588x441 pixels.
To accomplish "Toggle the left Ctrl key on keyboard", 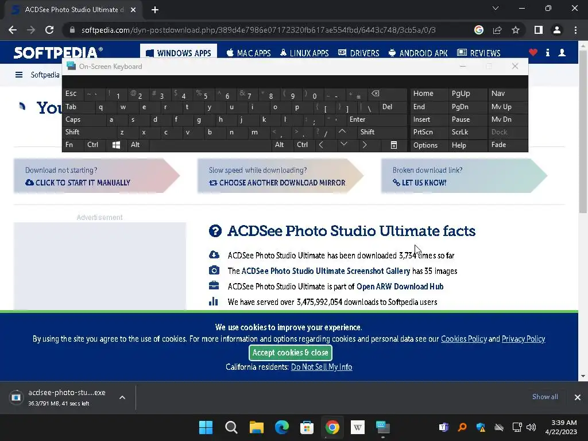I will point(95,145).
